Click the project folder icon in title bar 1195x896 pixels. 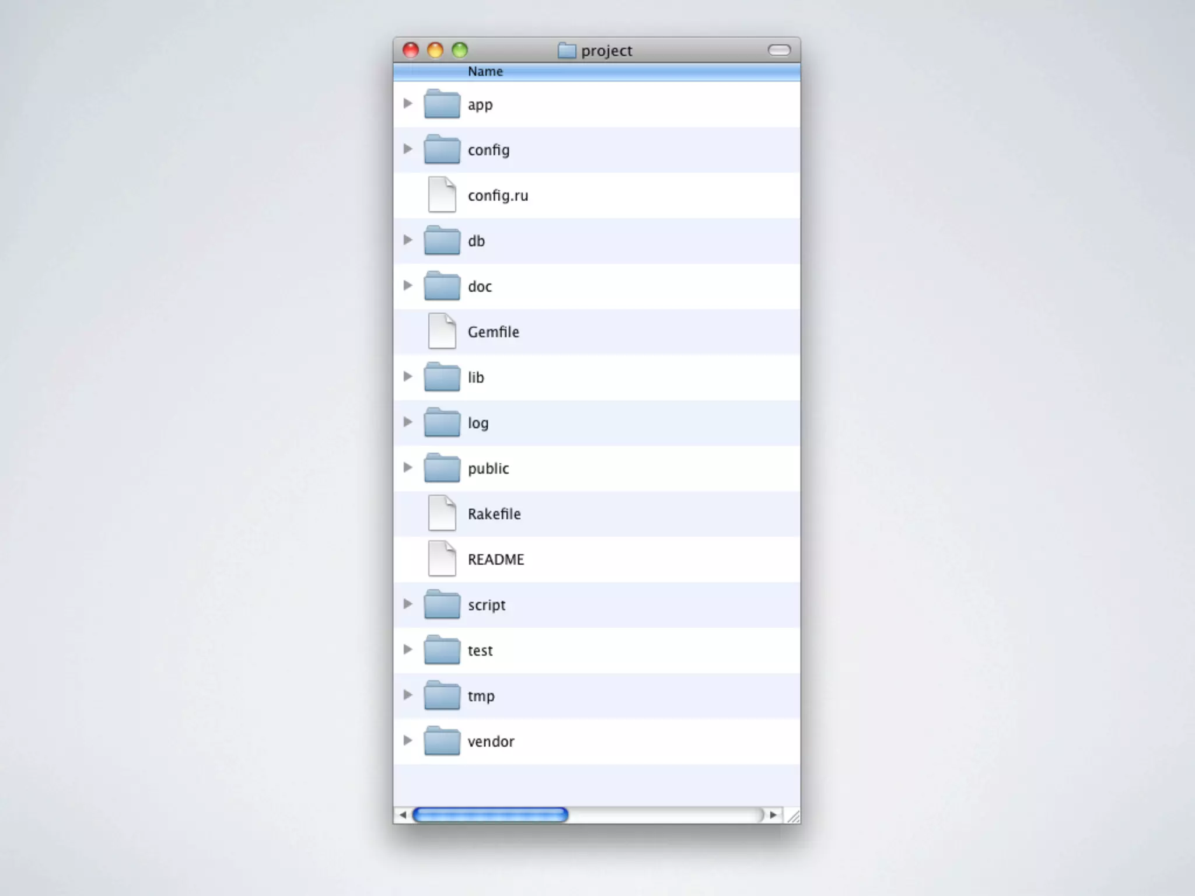pos(567,51)
